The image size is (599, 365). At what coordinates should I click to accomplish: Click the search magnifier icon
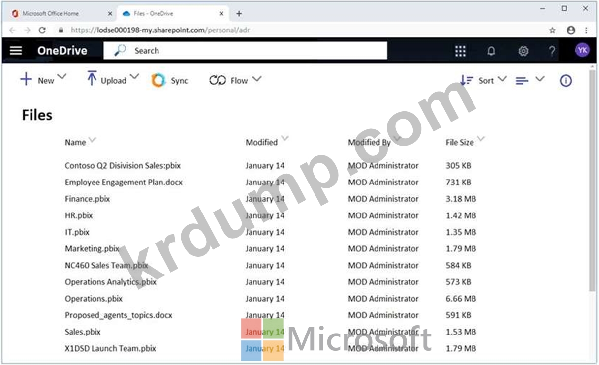pyautogui.click(x=120, y=50)
